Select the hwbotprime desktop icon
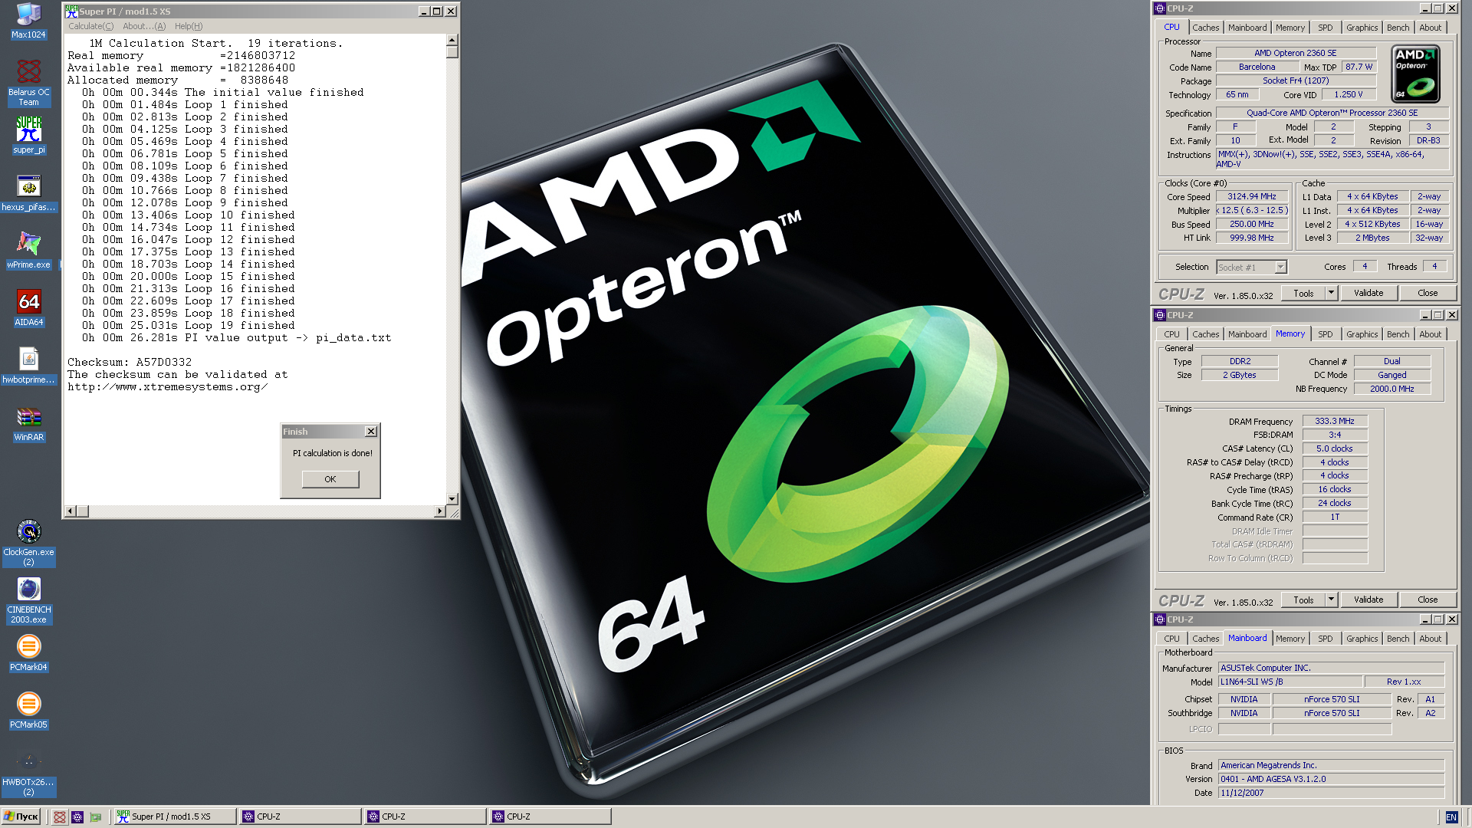The image size is (1472, 828). [x=28, y=365]
